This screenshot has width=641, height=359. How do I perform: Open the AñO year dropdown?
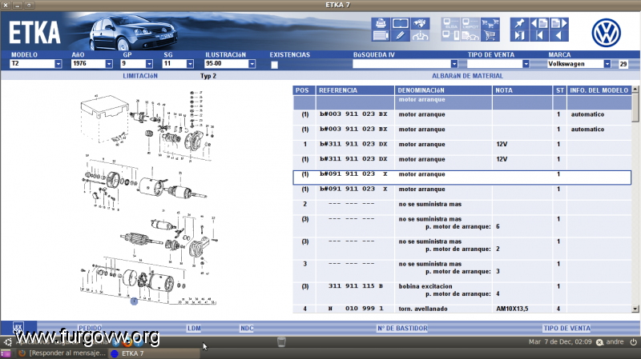(x=109, y=64)
